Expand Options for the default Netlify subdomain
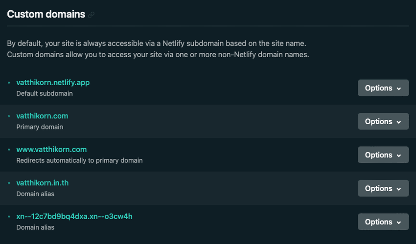Screen dimensions: 416x244 tap(383, 88)
